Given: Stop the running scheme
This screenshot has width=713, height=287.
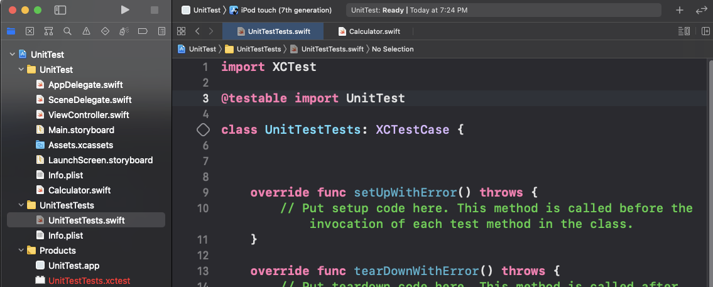Looking at the screenshot, I should [x=155, y=10].
